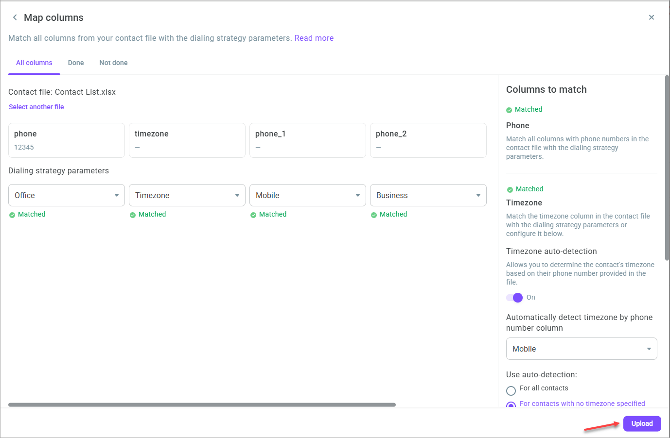Screen dimensions: 670x438
Task: Click the back arrow next to Map columns
Action: click(x=15, y=17)
